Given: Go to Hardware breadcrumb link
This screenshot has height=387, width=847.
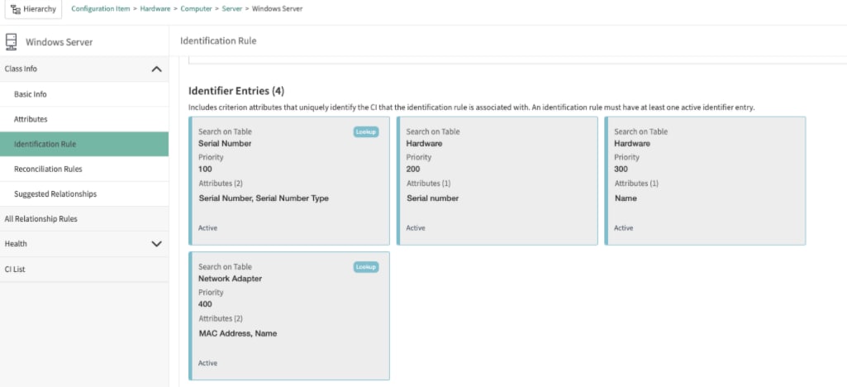Looking at the screenshot, I should click(x=155, y=9).
